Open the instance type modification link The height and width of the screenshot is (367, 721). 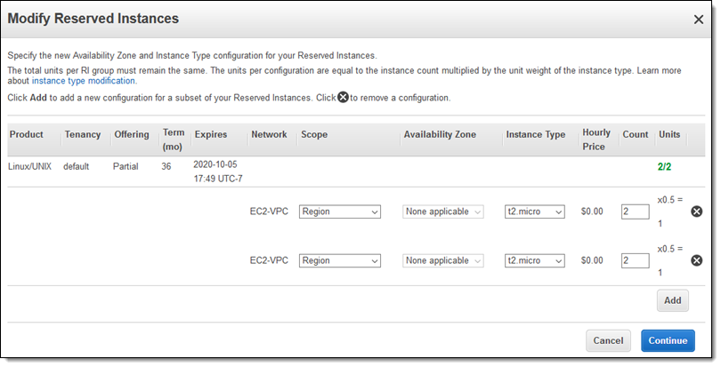85,81
